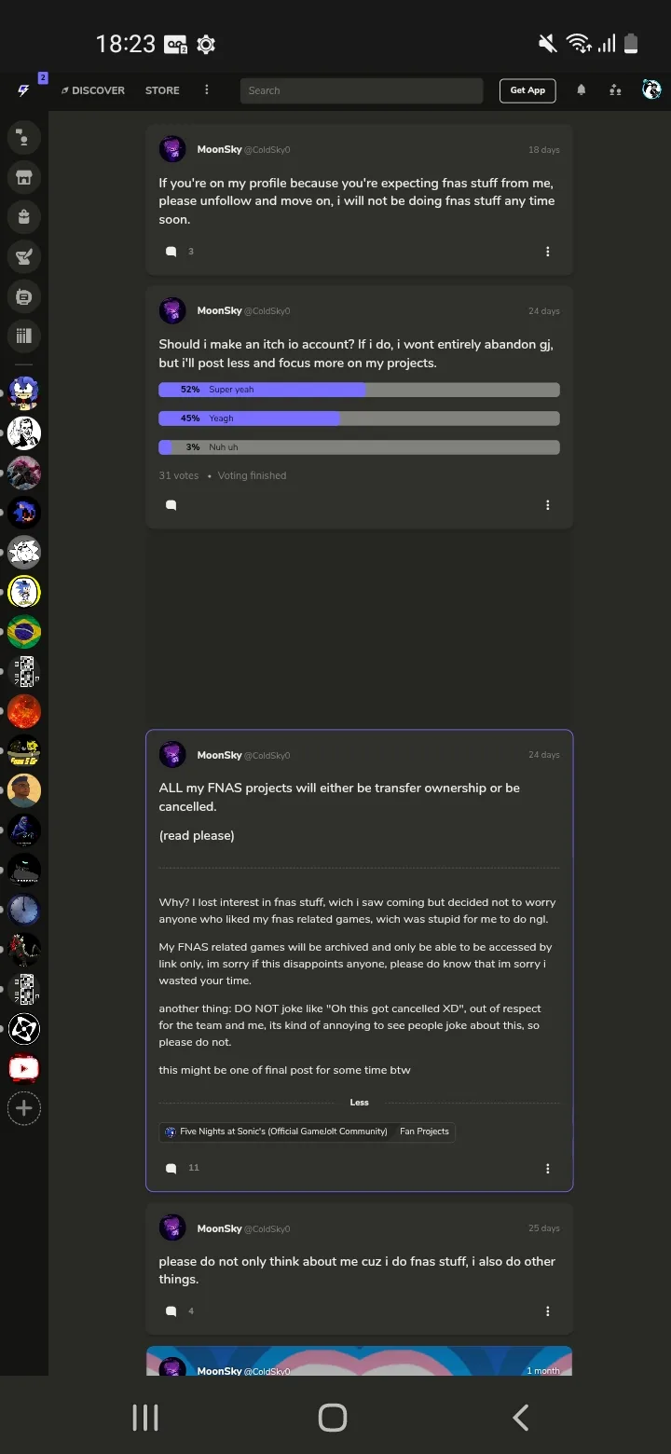Screen dimensions: 671x1454
Task: Open Five Nights at Sonic's community tag
Action: [x=276, y=1132]
